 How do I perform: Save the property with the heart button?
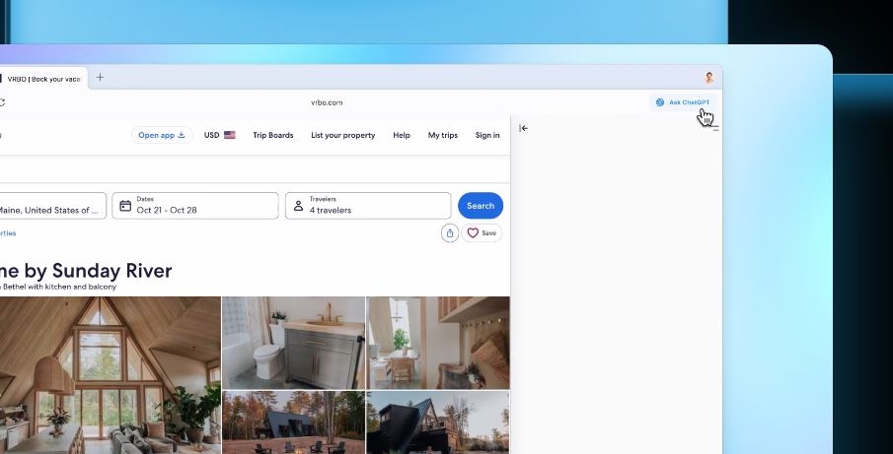pos(483,233)
